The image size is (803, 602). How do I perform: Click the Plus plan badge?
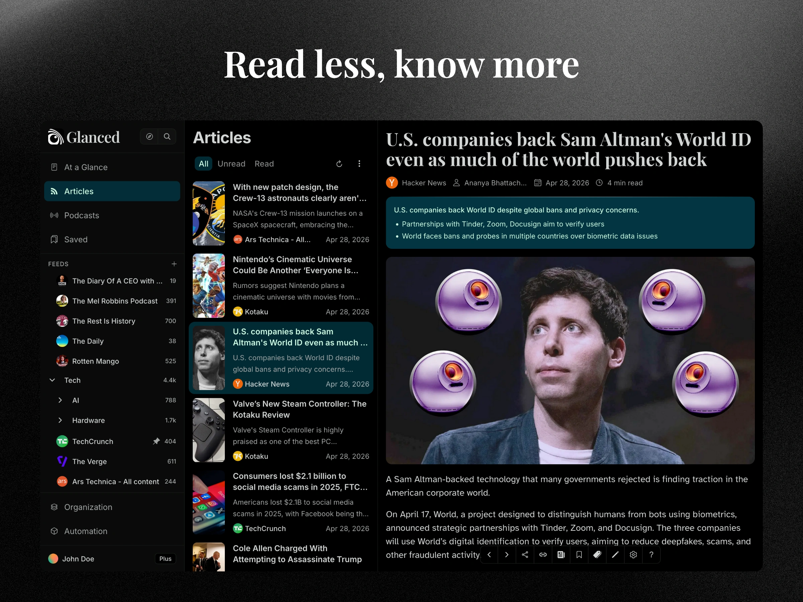165,559
